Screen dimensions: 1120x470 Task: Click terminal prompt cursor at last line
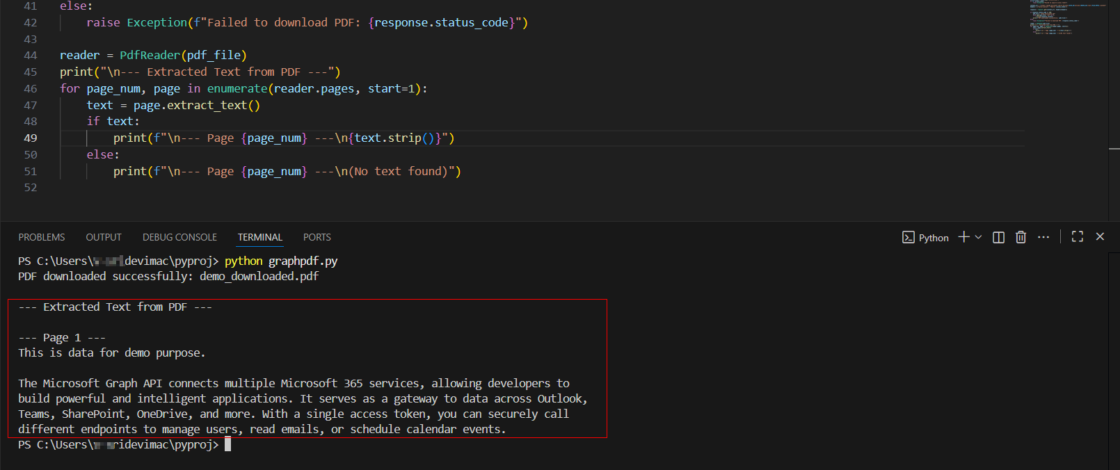pyautogui.click(x=227, y=444)
